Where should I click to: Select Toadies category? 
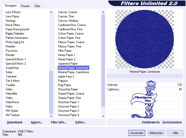click(10, 85)
